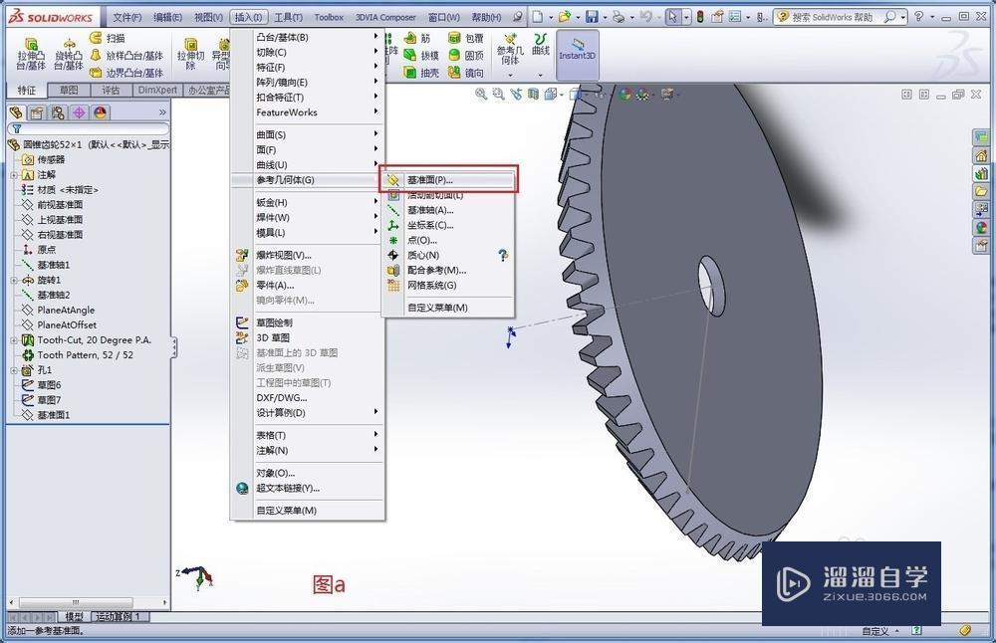Click the Rebuild traffic light icon

pyautogui.click(x=700, y=17)
